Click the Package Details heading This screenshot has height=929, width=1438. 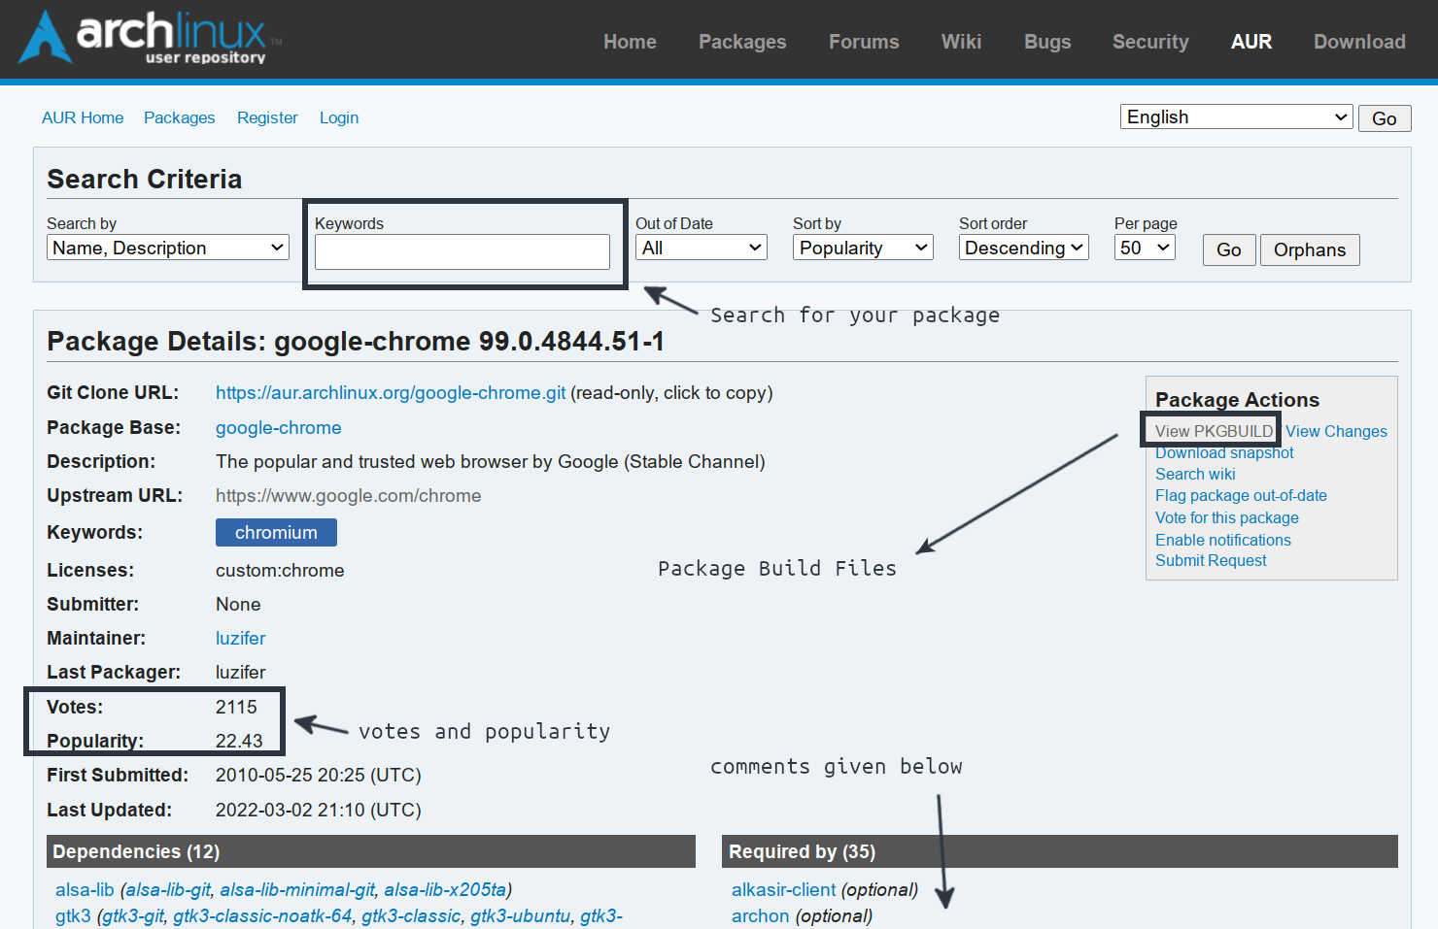pos(356,341)
